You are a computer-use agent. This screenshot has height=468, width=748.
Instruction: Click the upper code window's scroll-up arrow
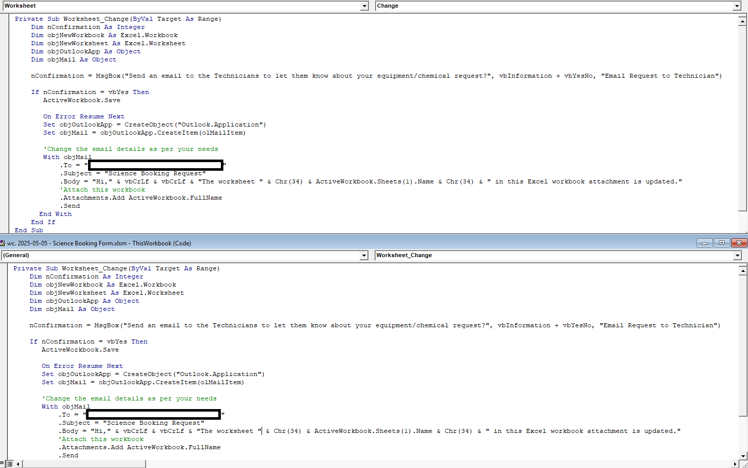[743, 21]
